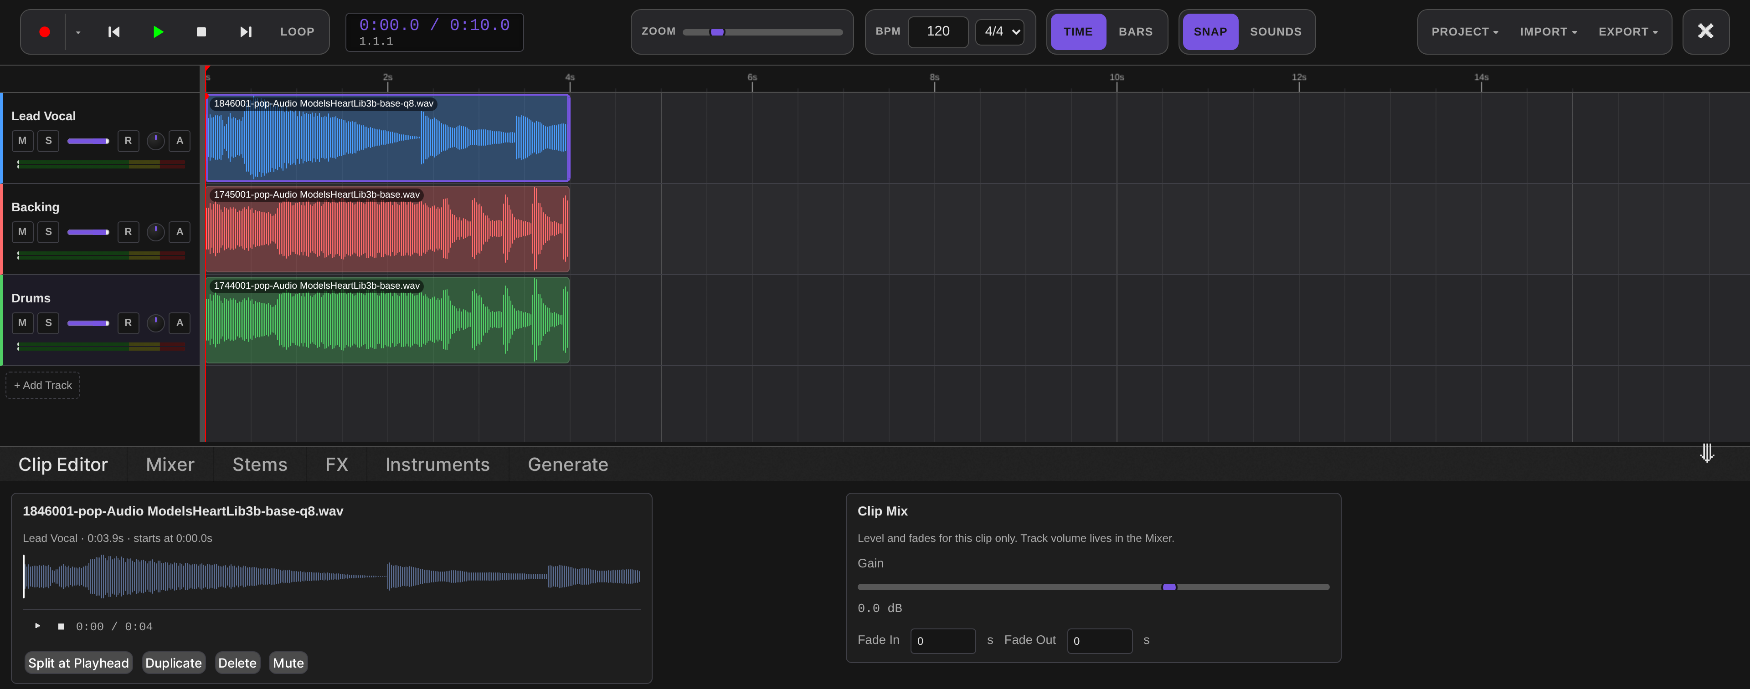Open the SOUNDS browser
The image size is (1750, 689).
1276,32
